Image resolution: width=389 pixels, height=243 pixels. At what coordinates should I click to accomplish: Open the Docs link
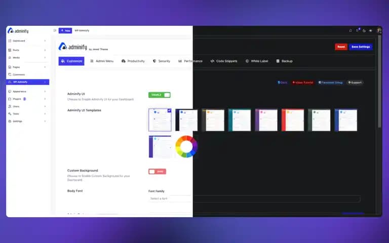click(x=282, y=83)
